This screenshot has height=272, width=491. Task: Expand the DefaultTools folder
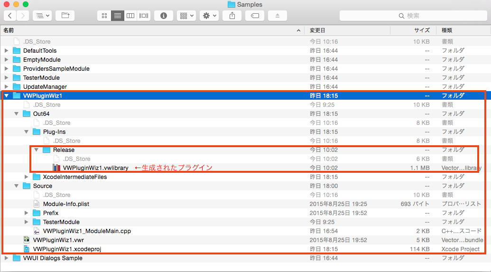pyautogui.click(x=6, y=50)
